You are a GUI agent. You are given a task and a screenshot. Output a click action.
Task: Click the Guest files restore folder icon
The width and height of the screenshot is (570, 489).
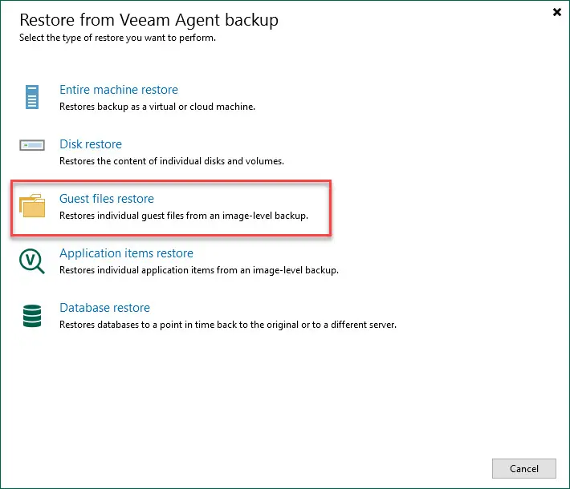[x=33, y=206]
